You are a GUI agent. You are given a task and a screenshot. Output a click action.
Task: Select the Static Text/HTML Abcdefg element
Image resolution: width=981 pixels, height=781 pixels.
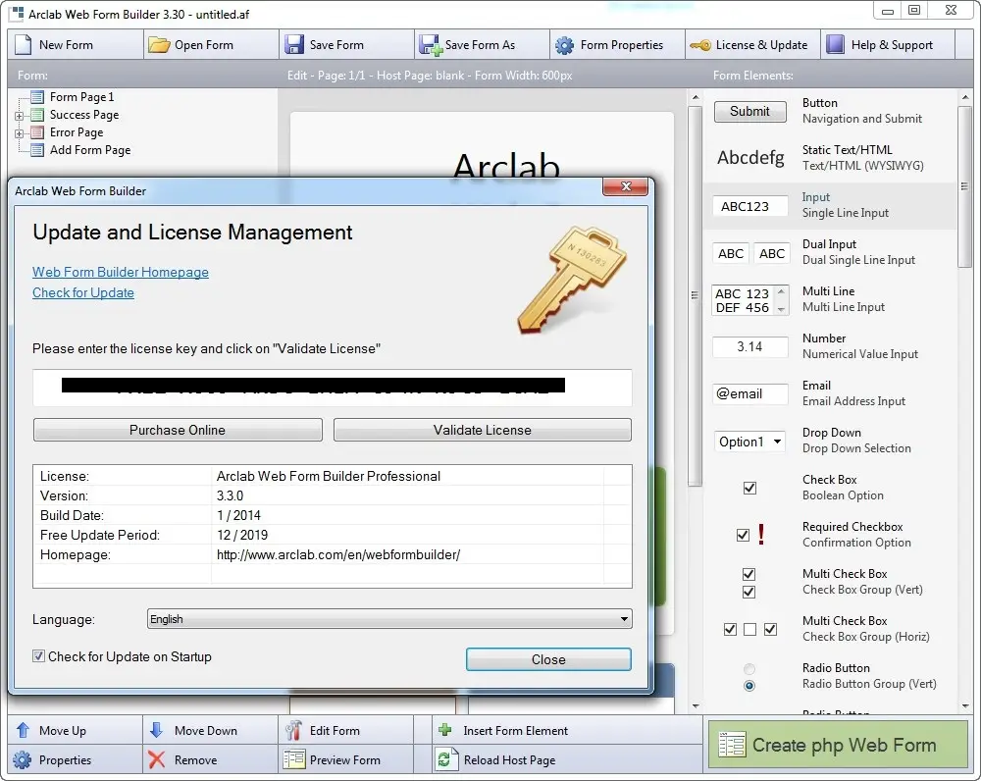750,158
